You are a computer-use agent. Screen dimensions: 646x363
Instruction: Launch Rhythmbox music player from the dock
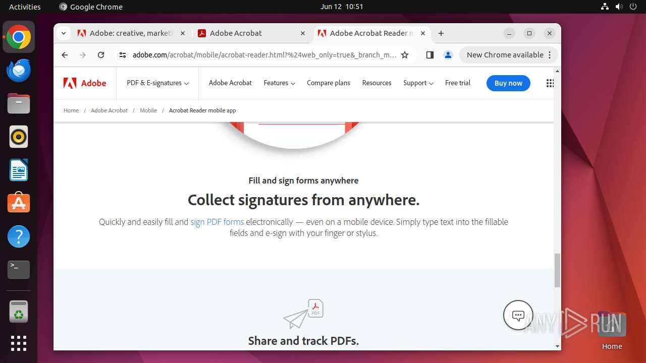click(x=19, y=137)
